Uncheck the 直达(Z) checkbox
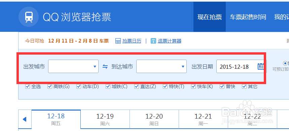The image size is (289, 131). tap(136, 86)
